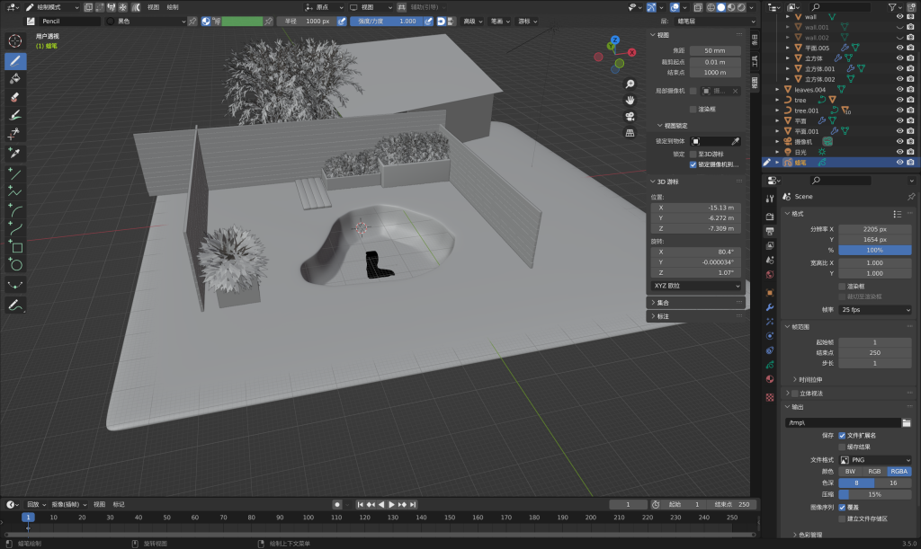Open the 帧率 25 fps dropdown
This screenshot has width=921, height=549.
pos(875,309)
